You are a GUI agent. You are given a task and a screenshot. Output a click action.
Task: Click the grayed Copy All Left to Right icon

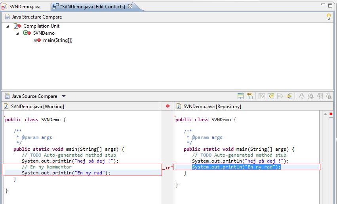262,96
